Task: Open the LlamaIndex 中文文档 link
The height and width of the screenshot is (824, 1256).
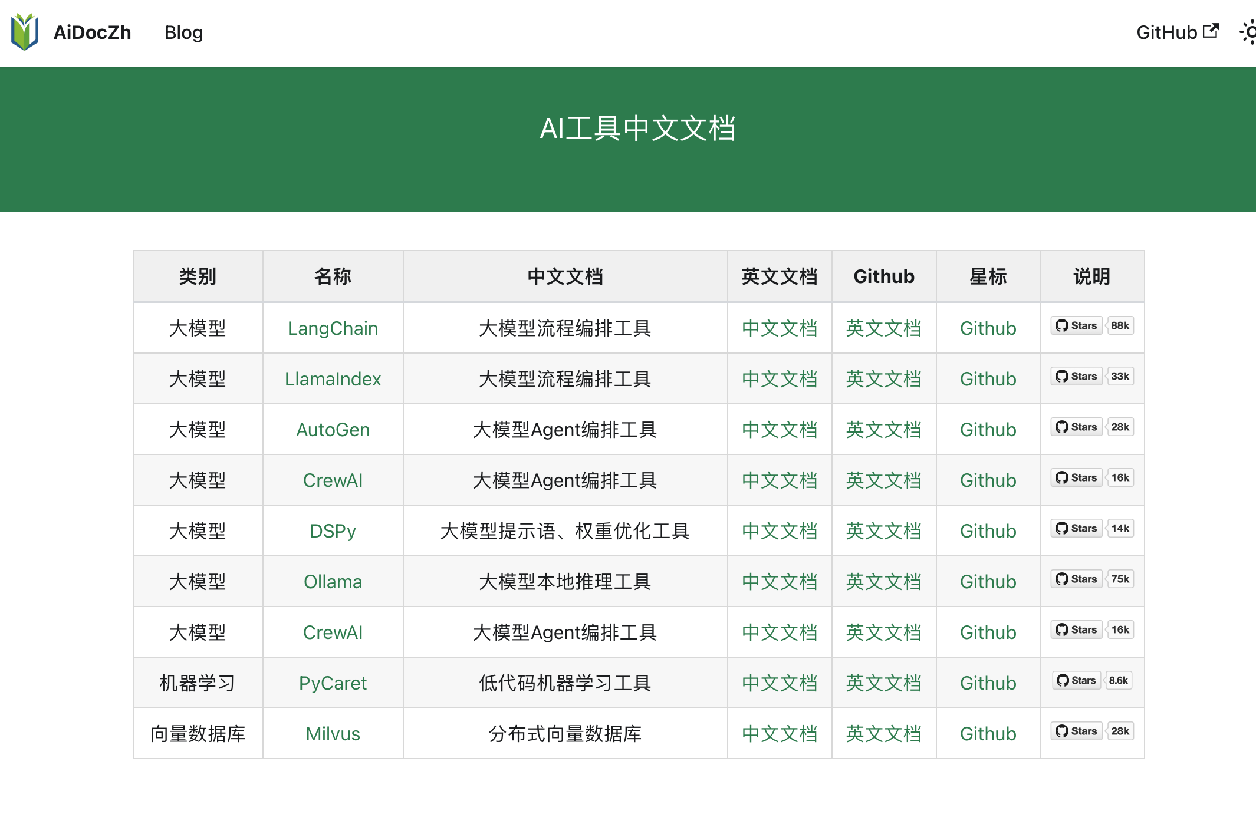Action: (x=779, y=379)
